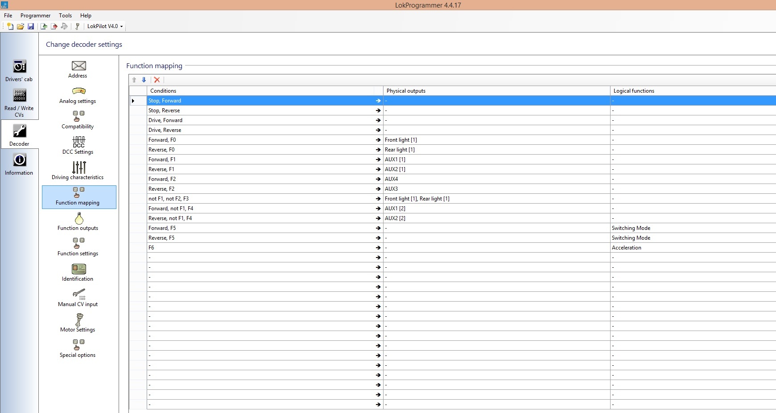The image size is (776, 413).
Task: Open the Manual CV input page
Action: point(78,298)
